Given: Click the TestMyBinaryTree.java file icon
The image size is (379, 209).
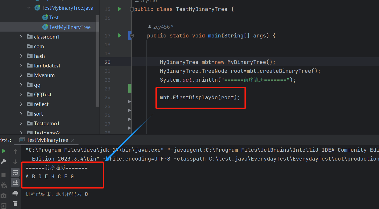Looking at the screenshot, I should tap(38, 8).
